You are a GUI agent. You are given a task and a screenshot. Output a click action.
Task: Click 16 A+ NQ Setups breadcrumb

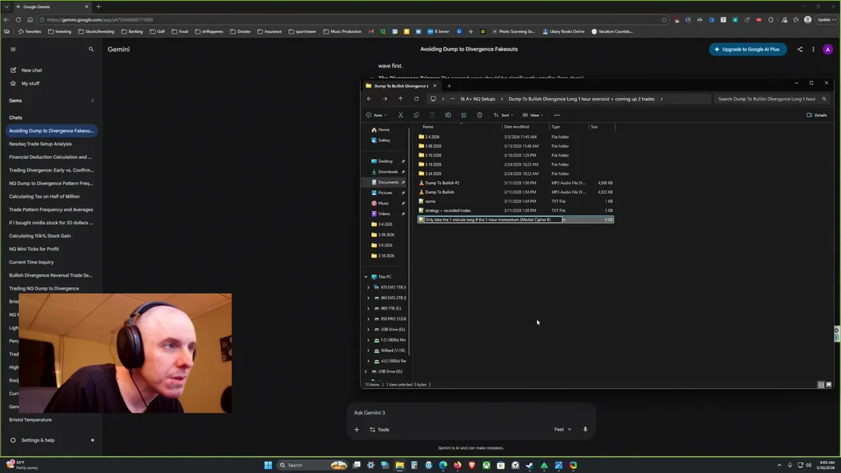pos(478,99)
